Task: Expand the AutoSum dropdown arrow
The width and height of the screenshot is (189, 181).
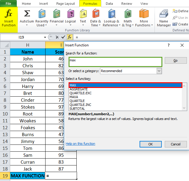Action: [27, 25]
